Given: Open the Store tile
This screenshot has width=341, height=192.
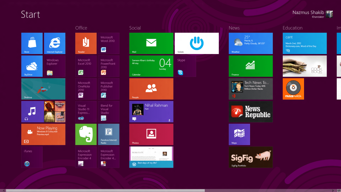Looking at the screenshot, I should [32, 43].
